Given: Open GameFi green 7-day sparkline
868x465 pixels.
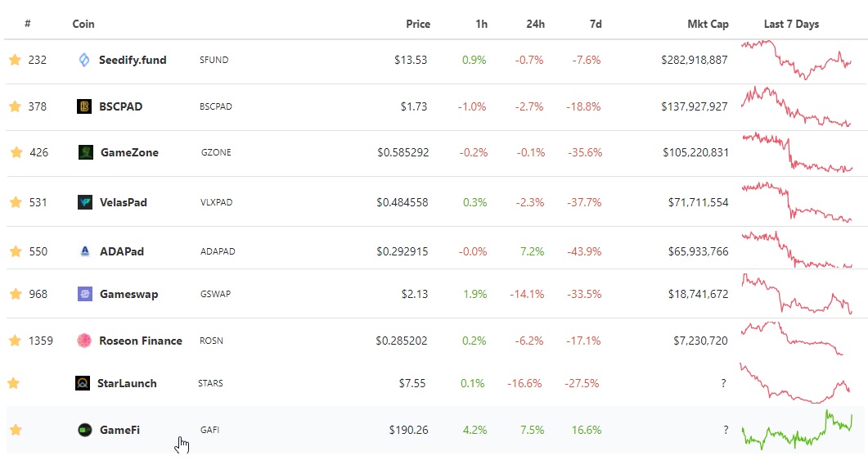Looking at the screenshot, I should tap(797, 430).
